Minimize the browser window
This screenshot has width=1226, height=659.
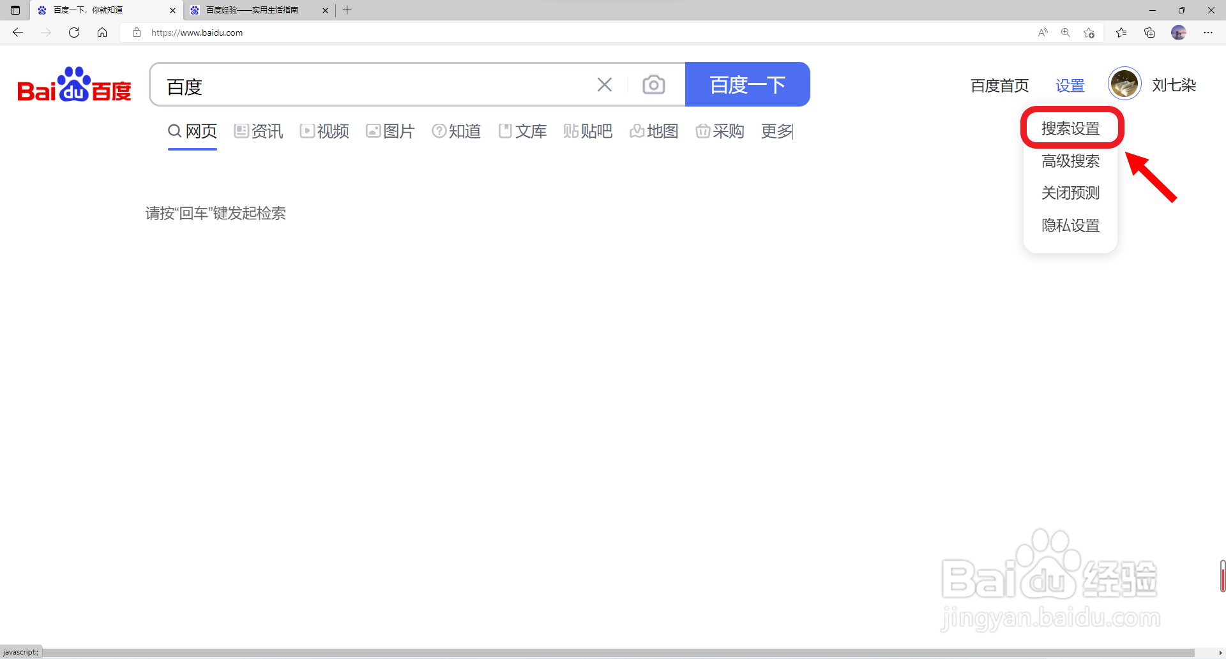[x=1153, y=10]
